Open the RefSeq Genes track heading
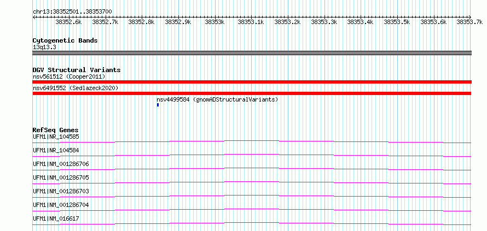Image resolution: width=487 pixels, height=231 pixels. tap(56, 130)
